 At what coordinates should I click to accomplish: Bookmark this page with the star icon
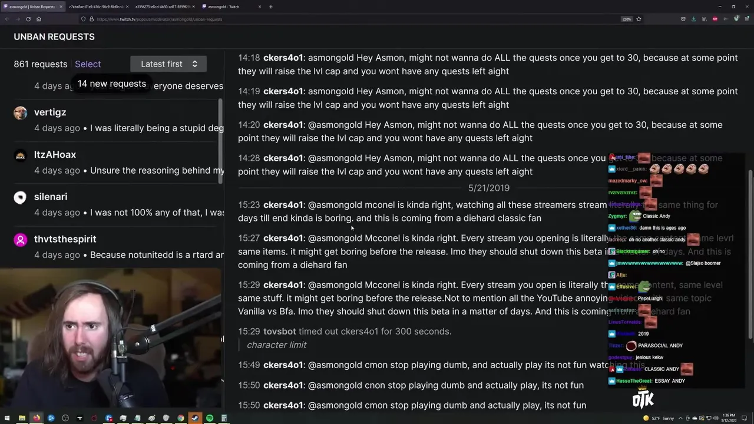(x=639, y=19)
